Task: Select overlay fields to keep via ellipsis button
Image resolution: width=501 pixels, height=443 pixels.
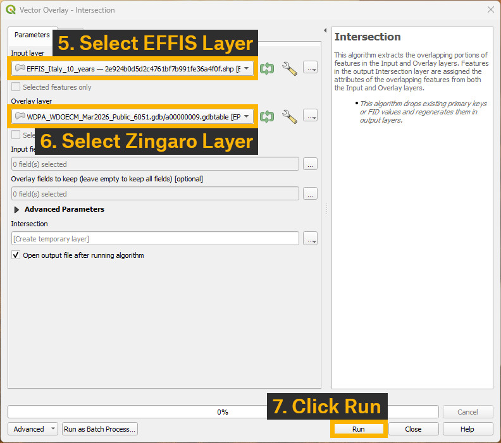Action: click(x=310, y=194)
